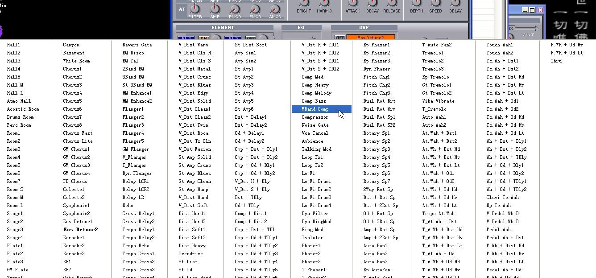
Task: Adjust the AT row AMP. knob
Action: click(x=215, y=9)
